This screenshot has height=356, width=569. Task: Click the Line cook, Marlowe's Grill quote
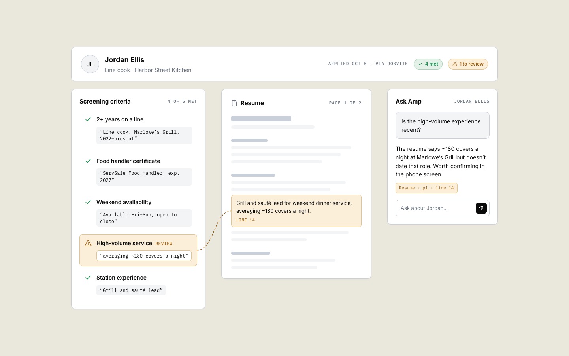coord(144,135)
